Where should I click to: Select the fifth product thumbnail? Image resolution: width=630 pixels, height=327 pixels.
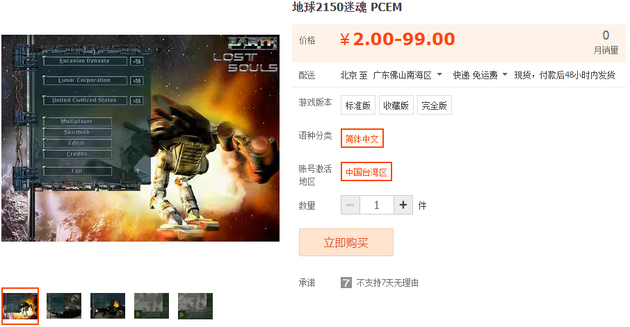click(x=195, y=305)
